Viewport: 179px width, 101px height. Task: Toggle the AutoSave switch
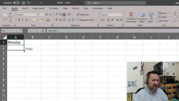click(17, 3)
